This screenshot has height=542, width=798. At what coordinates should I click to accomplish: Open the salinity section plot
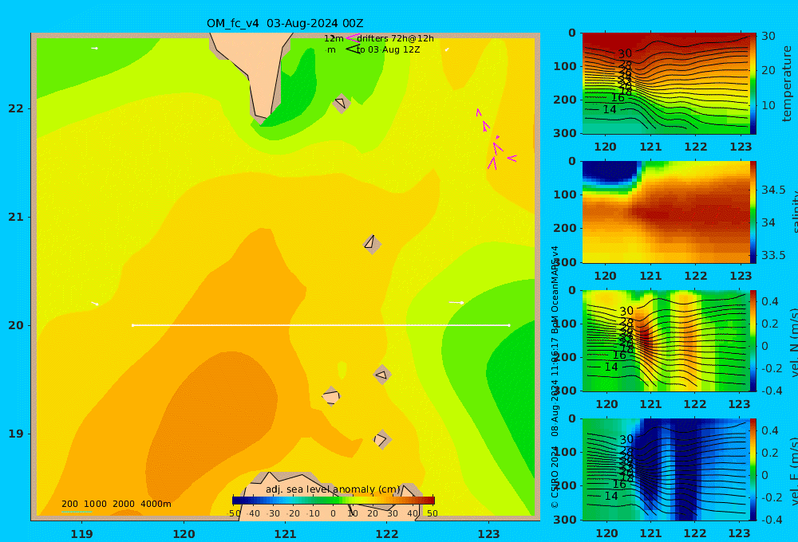(666, 212)
